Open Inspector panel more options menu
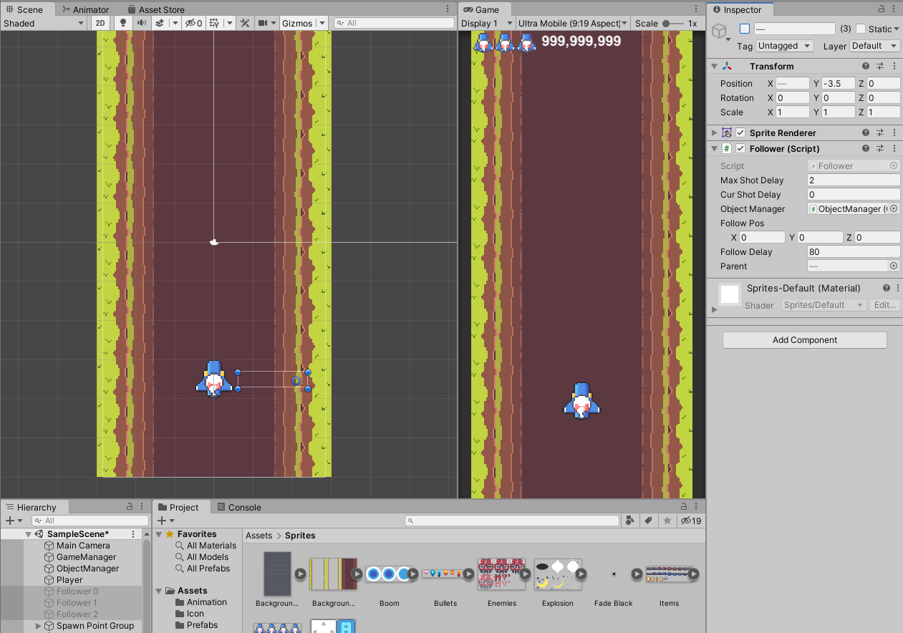 (x=894, y=9)
